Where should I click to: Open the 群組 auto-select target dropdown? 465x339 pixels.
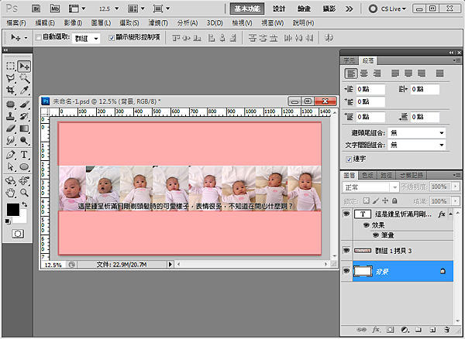point(85,37)
